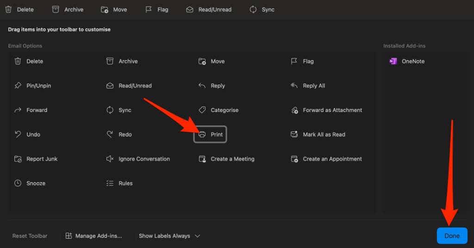Click the Undo arrow icon

pos(18,135)
